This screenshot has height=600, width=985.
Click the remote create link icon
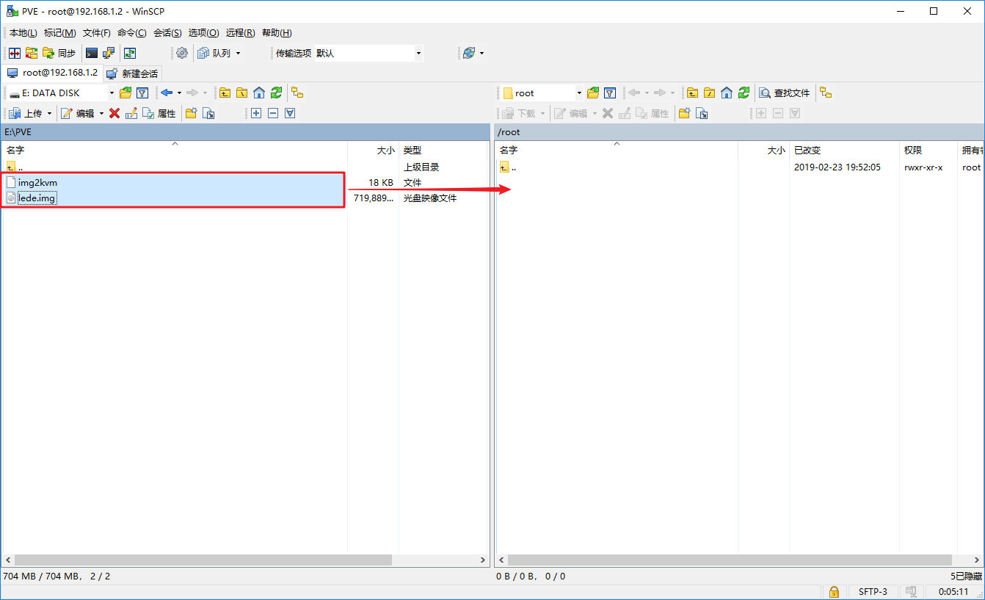(702, 113)
